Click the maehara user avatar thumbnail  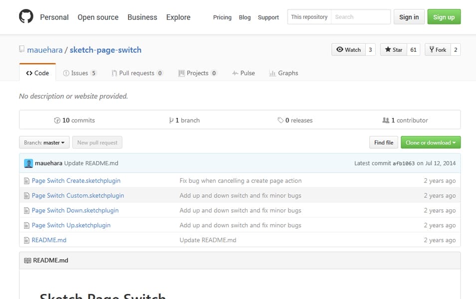pyautogui.click(x=28, y=163)
